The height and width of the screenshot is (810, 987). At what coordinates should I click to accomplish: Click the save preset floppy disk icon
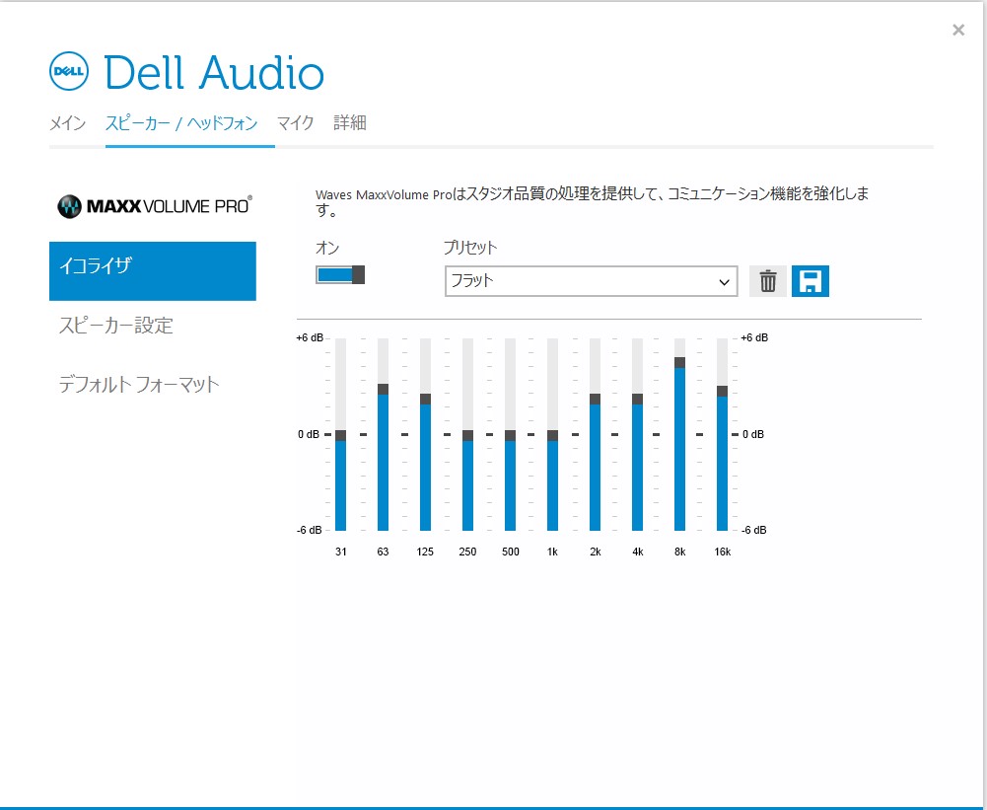click(x=811, y=280)
